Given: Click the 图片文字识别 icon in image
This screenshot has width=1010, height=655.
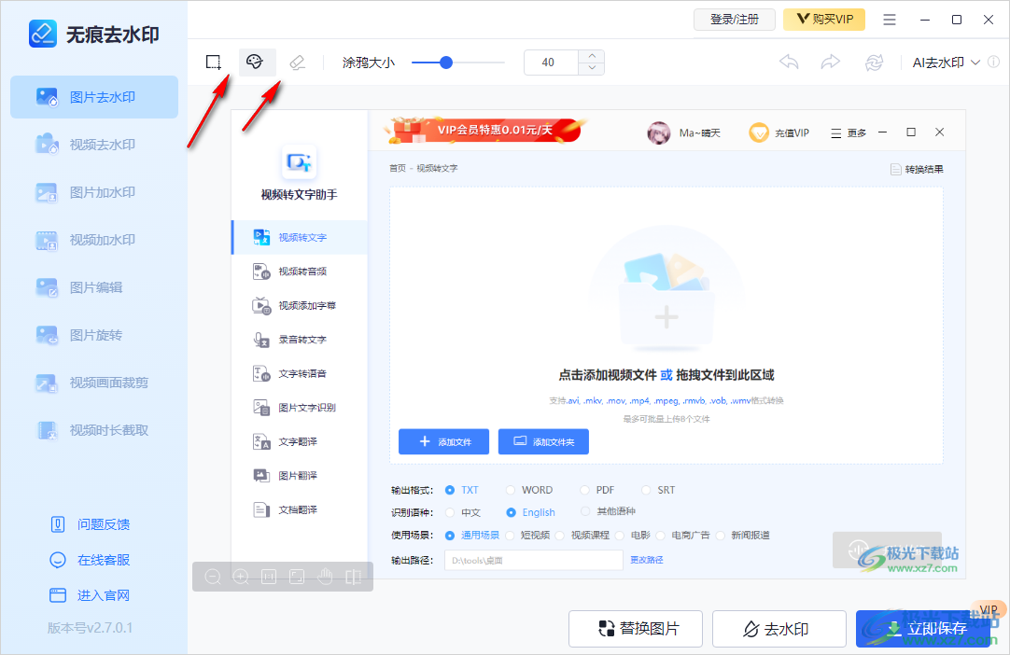Looking at the screenshot, I should click(x=260, y=408).
